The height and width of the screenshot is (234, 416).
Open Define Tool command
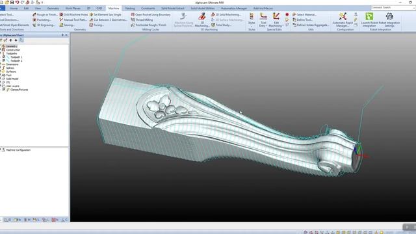[x=302, y=20]
